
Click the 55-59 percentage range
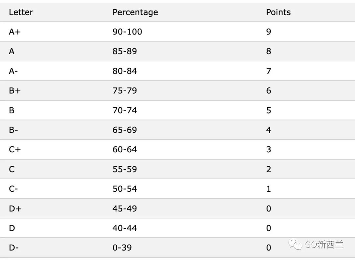[x=125, y=169]
